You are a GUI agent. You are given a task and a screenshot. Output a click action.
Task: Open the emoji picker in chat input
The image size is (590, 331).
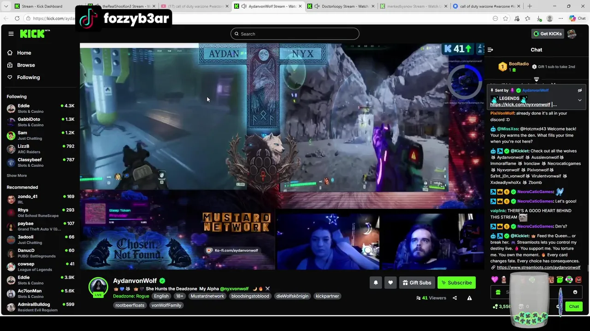click(x=575, y=292)
